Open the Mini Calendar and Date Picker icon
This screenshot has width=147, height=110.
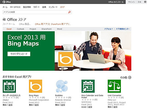click(88, 86)
